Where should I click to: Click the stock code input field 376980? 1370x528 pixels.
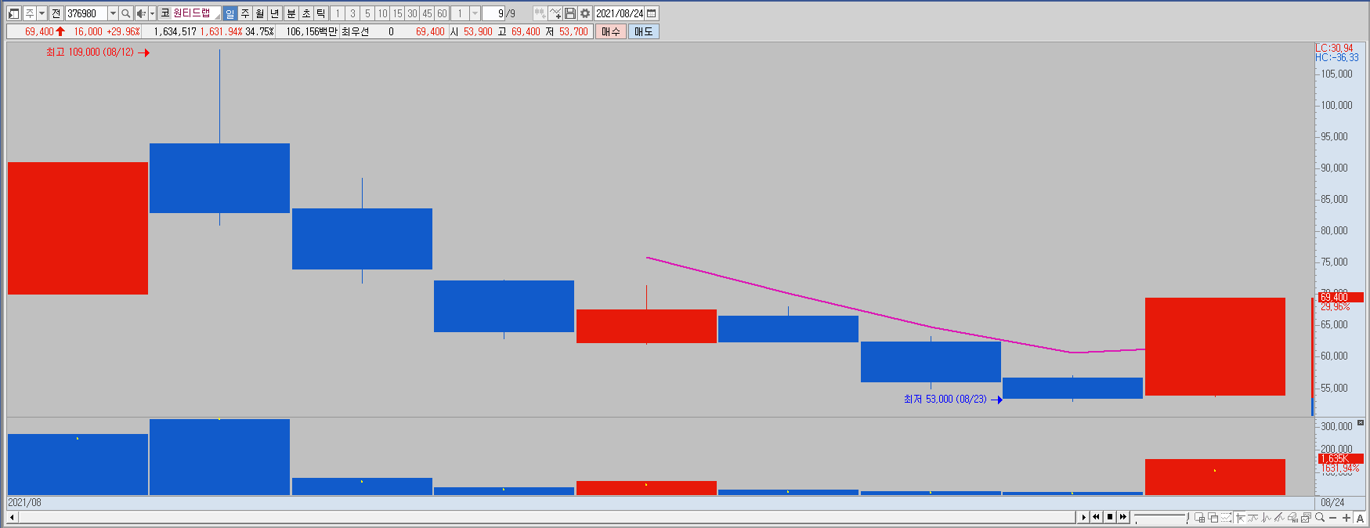pos(86,13)
